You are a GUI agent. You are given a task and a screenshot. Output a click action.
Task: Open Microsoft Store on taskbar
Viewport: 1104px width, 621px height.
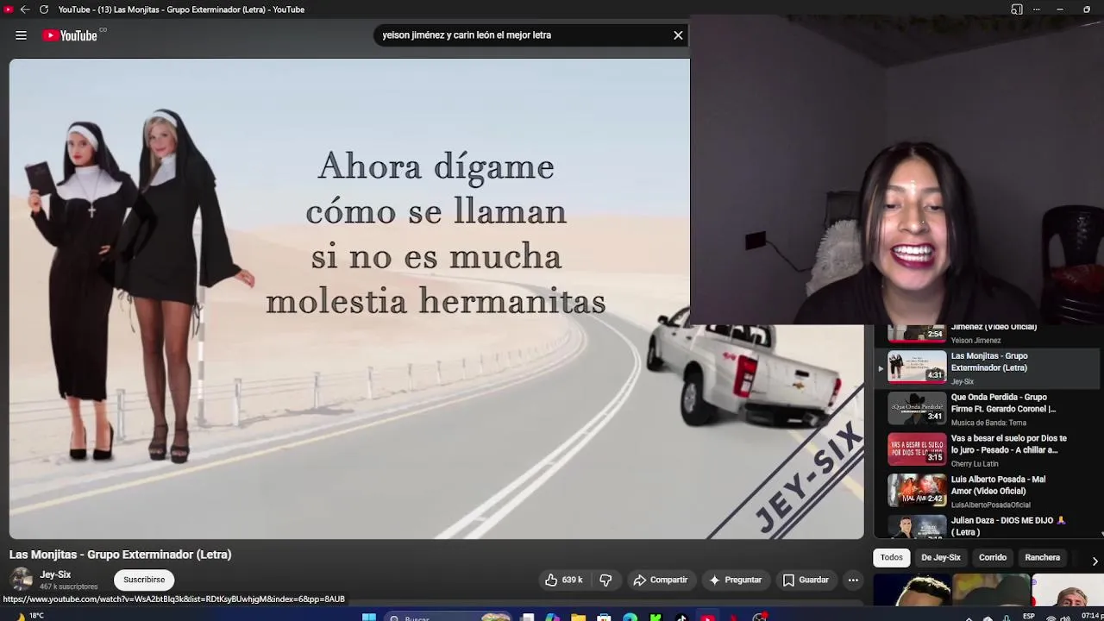click(605, 618)
